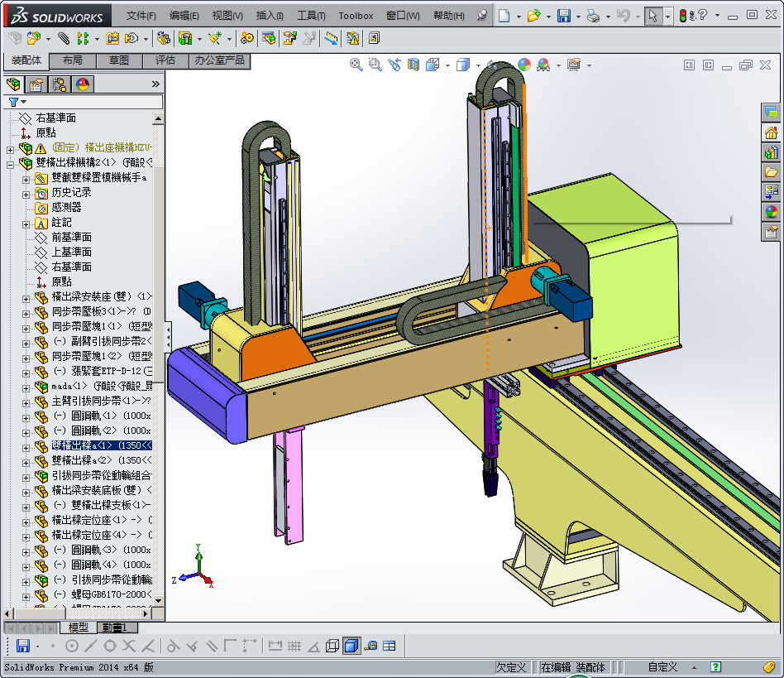The height and width of the screenshot is (678, 784).
Task: Expand the 历史记录 tree node
Action: coord(26,193)
